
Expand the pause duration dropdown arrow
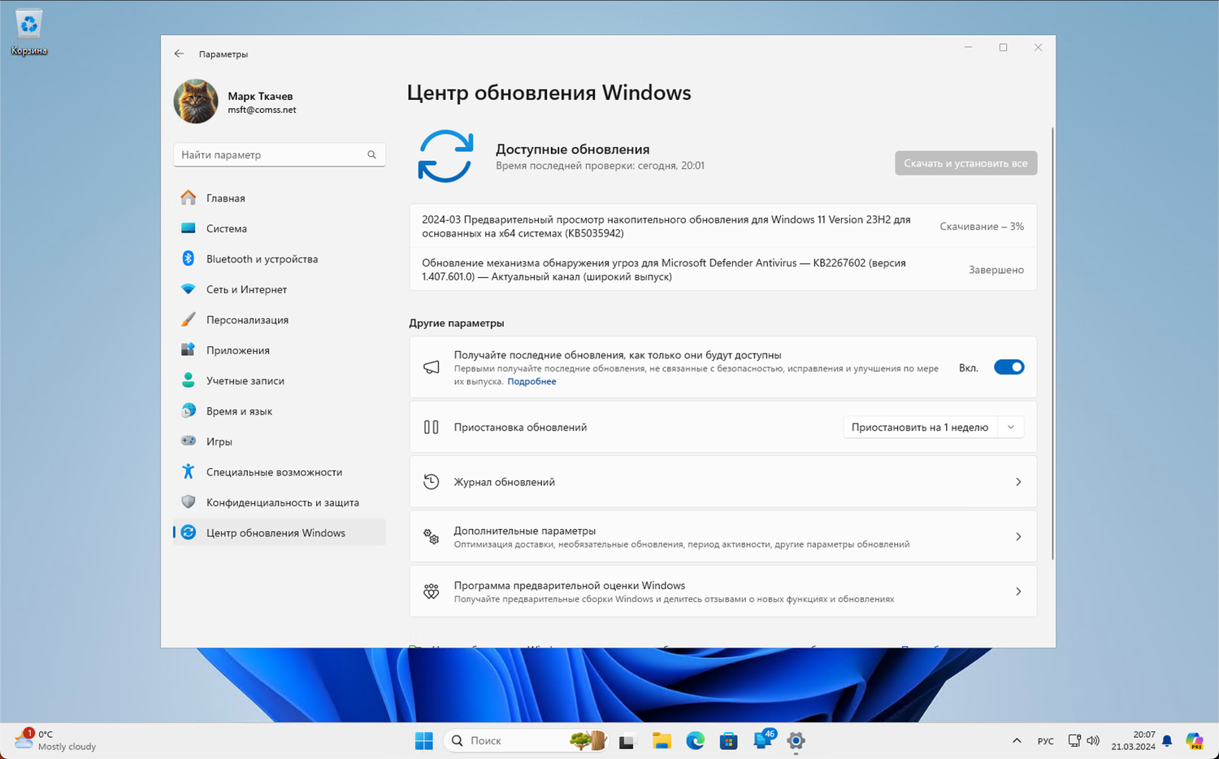1011,427
